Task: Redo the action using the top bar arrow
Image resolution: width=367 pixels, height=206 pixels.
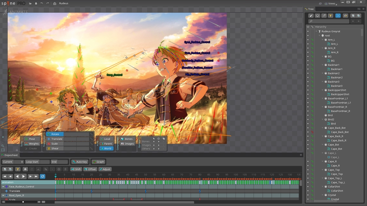Action: point(47,3)
